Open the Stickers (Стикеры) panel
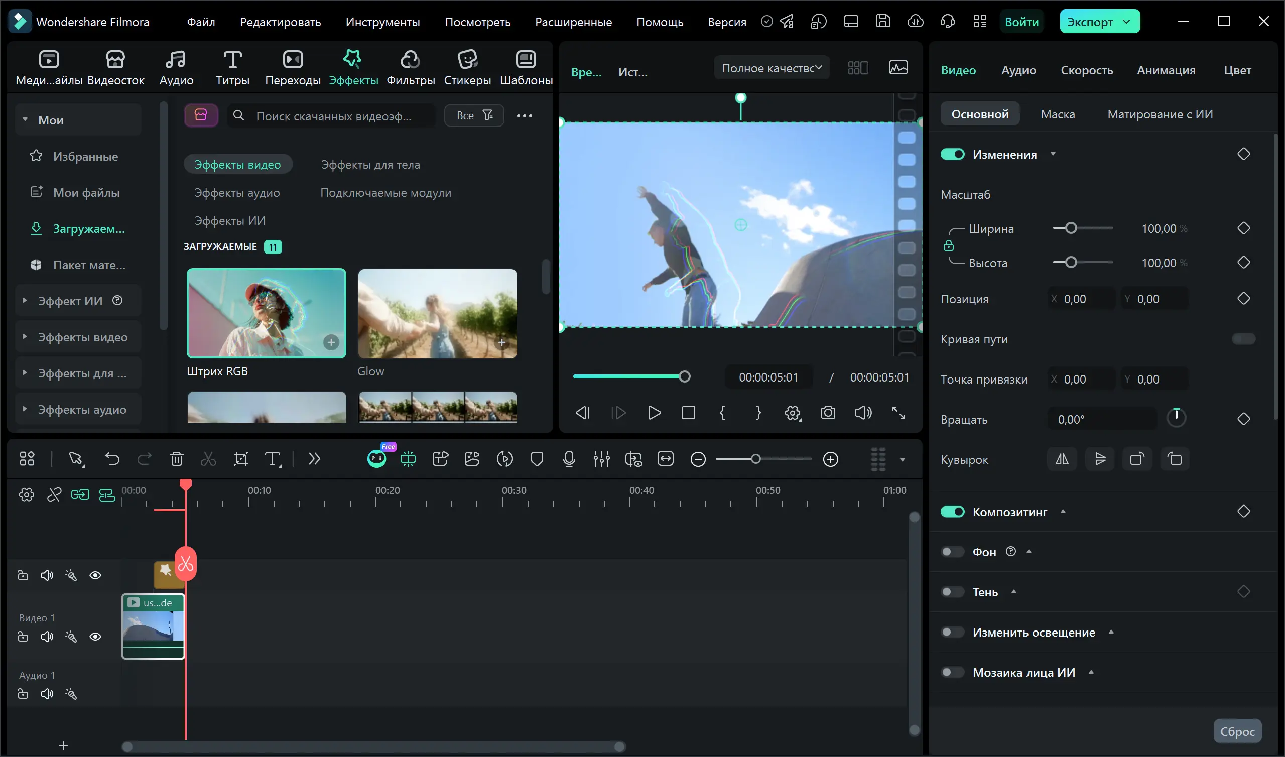The height and width of the screenshot is (757, 1285). 467,67
